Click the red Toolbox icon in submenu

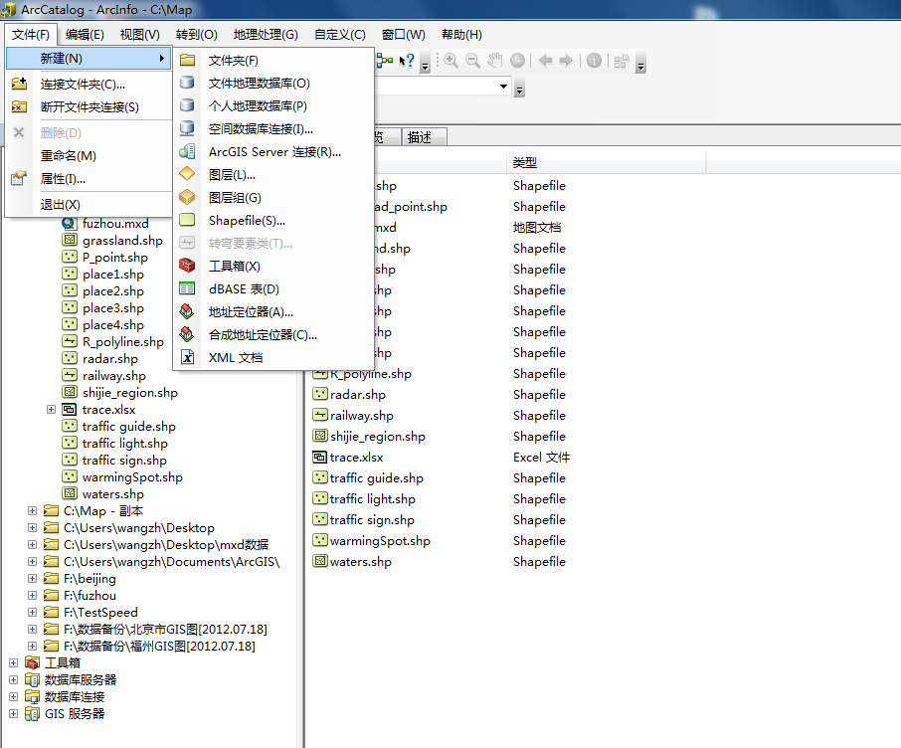(187, 266)
